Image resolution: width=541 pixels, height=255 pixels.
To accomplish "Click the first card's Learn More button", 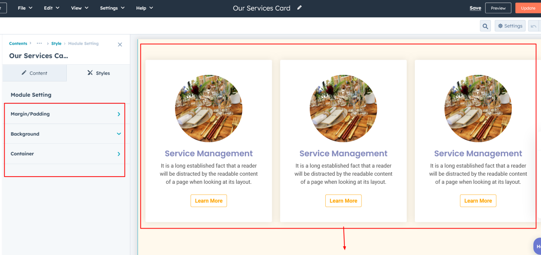I will point(208,201).
